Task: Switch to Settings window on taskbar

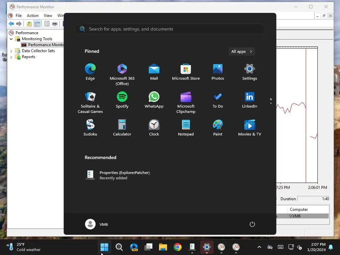Action: click(207, 247)
